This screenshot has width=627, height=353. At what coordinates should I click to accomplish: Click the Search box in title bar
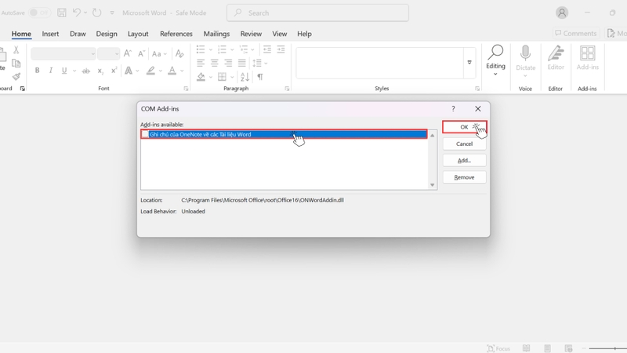[317, 13]
